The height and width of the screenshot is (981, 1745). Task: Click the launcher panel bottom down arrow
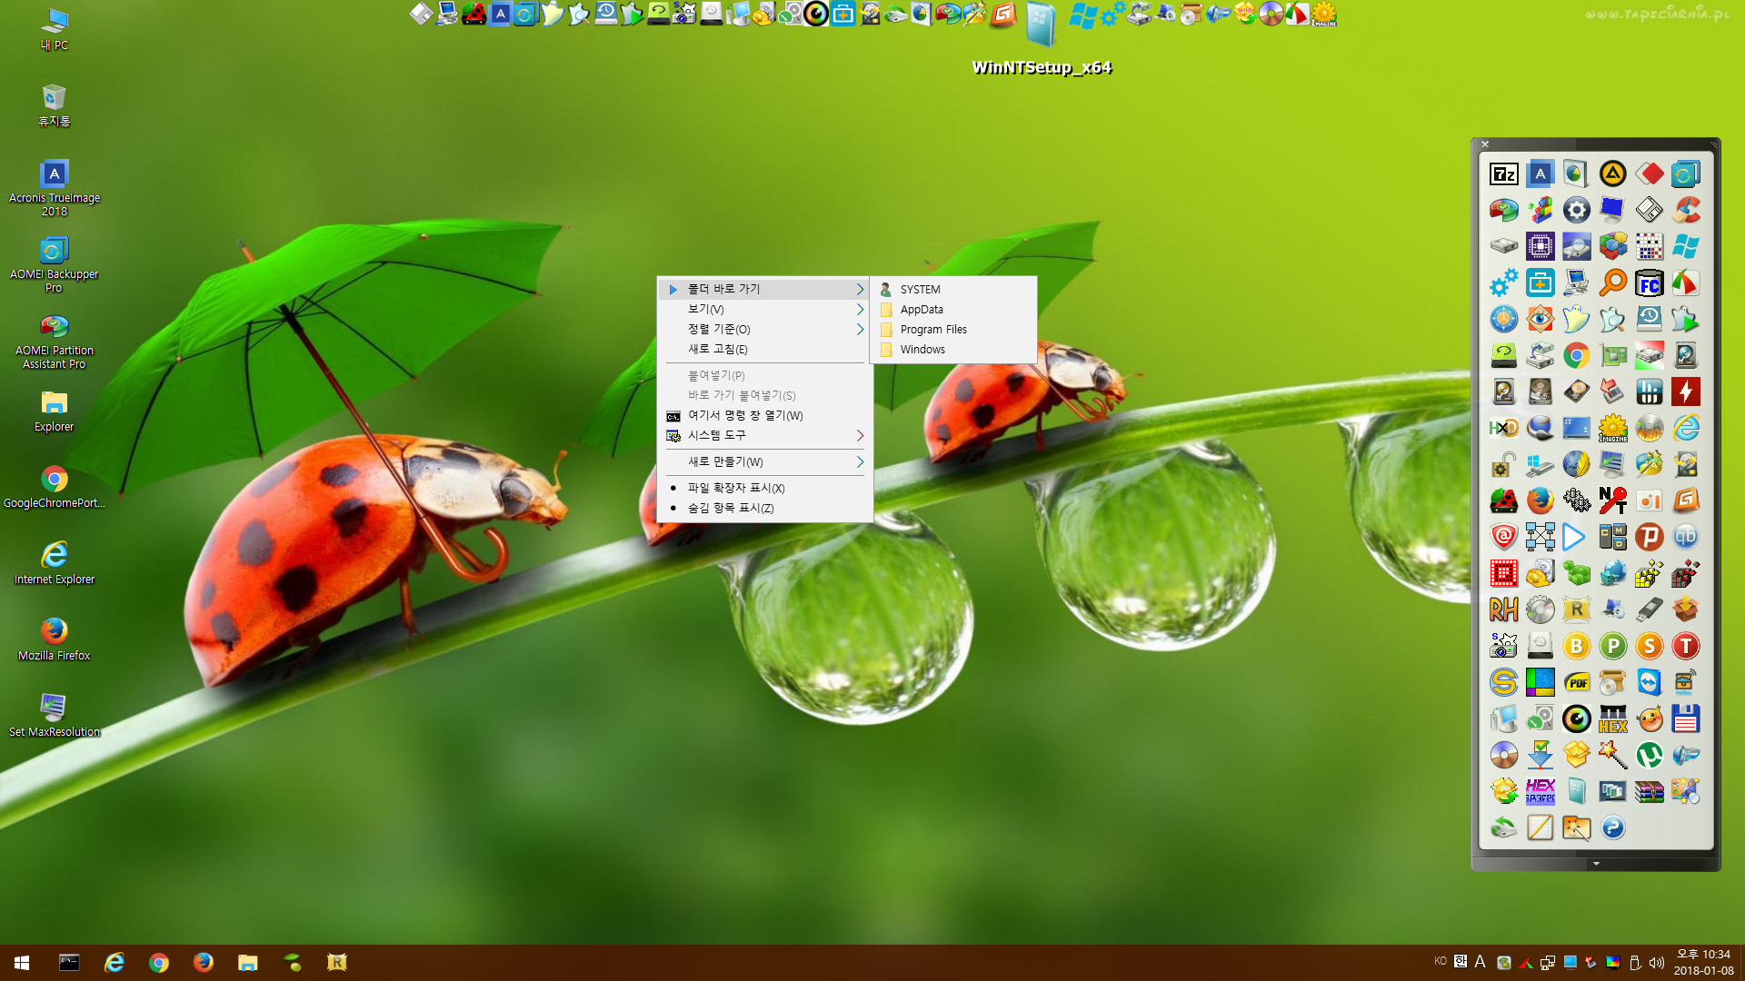pyautogui.click(x=1596, y=864)
